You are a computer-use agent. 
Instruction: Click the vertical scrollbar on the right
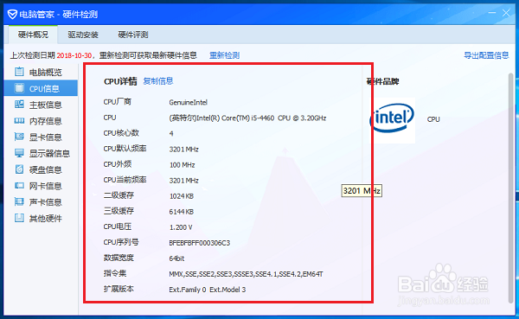(510, 188)
